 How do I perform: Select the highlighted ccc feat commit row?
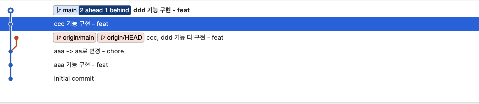239,24
